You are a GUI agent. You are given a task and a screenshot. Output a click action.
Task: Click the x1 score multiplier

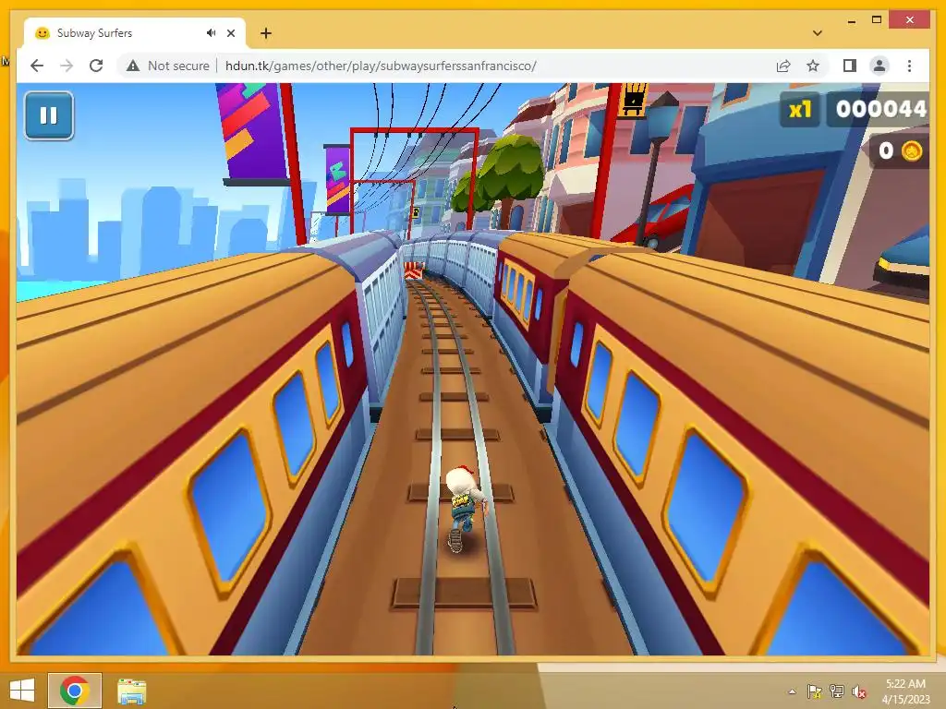coord(800,109)
